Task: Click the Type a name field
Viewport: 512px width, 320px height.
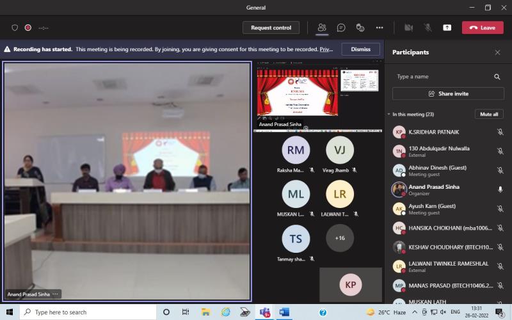Action: click(x=442, y=77)
